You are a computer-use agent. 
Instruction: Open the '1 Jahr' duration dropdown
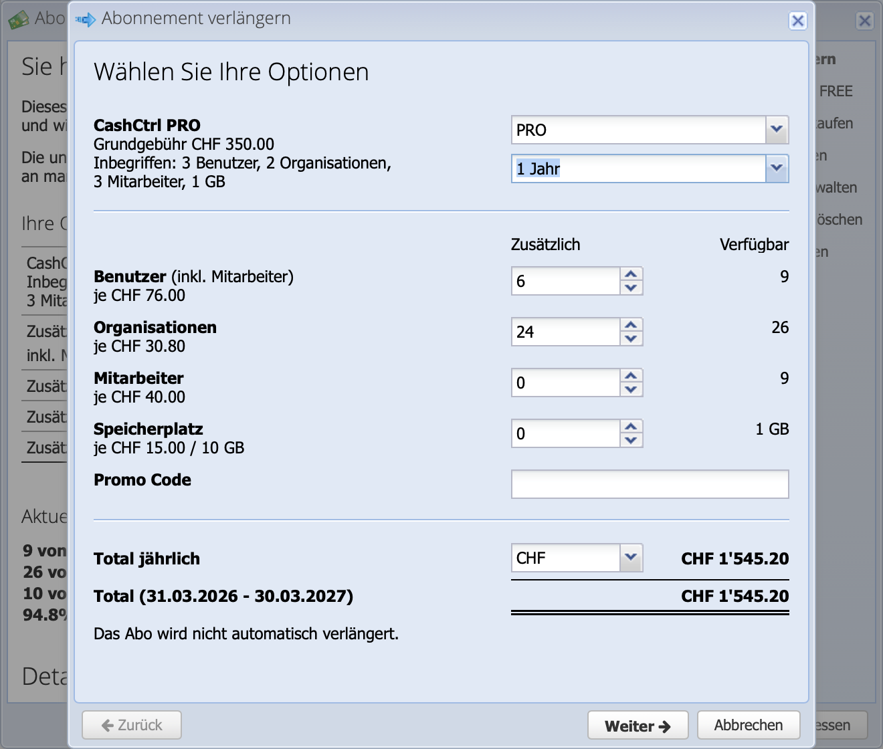point(775,169)
